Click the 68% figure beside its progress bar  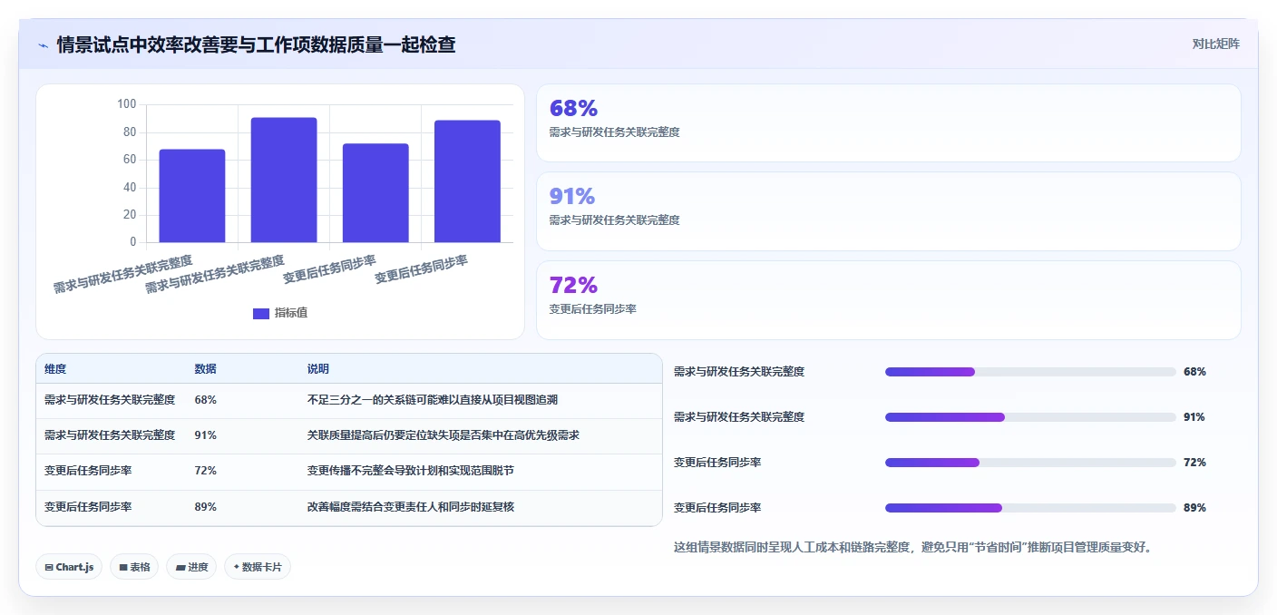pos(1194,372)
